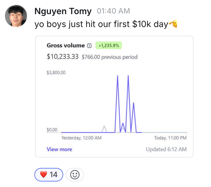Open the View more link
The image size is (211, 187).
pyautogui.click(x=59, y=149)
